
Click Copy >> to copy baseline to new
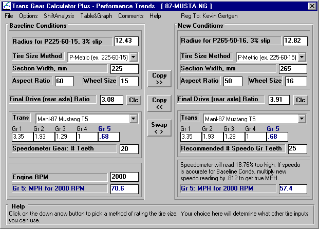[x=159, y=79]
